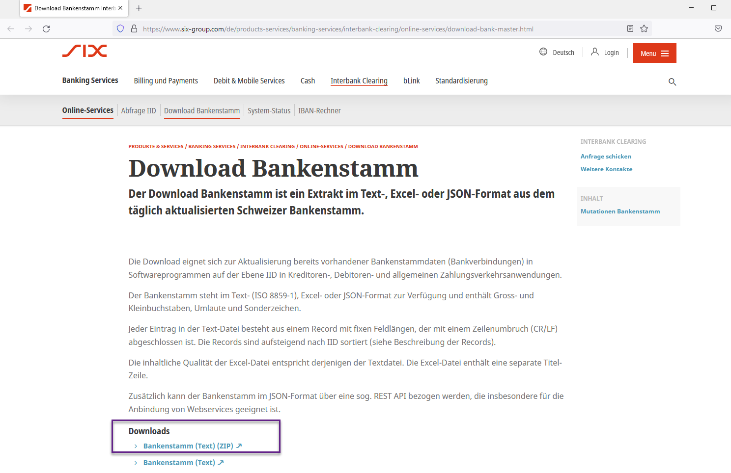The height and width of the screenshot is (473, 731).
Task: Click chevron beside Bankenstamm (Text) link
Action: click(136, 463)
